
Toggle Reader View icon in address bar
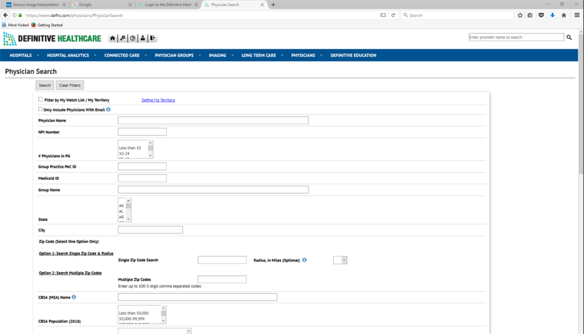tap(383, 15)
